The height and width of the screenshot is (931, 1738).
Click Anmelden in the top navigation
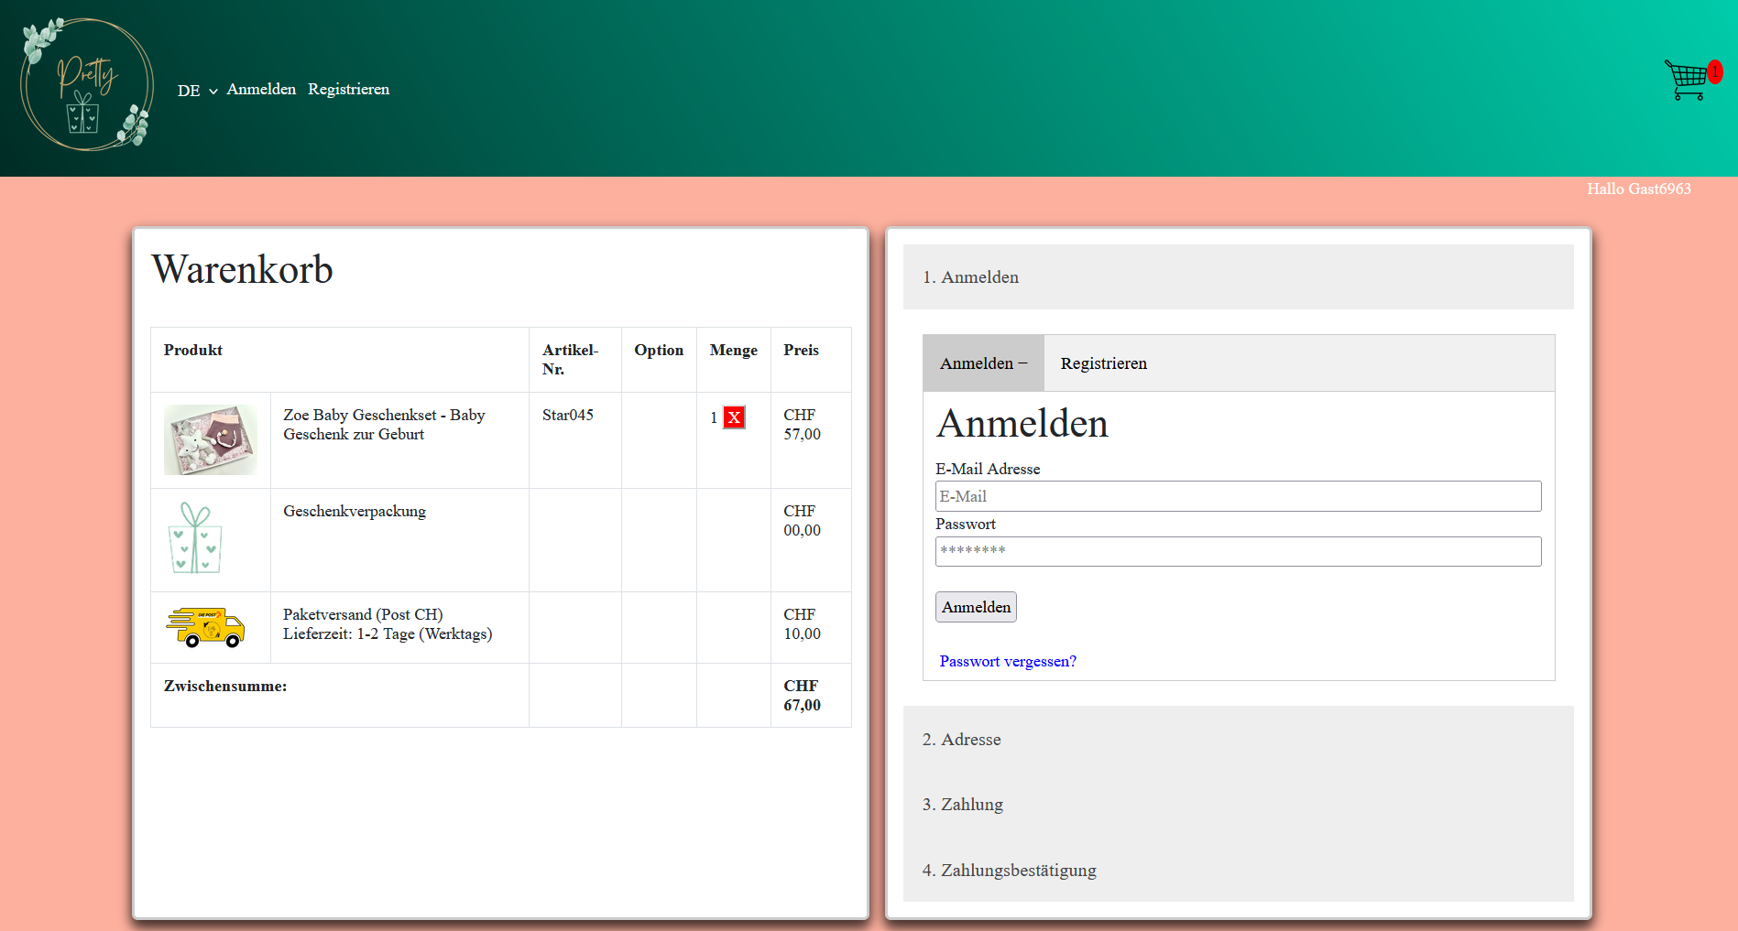(x=261, y=89)
